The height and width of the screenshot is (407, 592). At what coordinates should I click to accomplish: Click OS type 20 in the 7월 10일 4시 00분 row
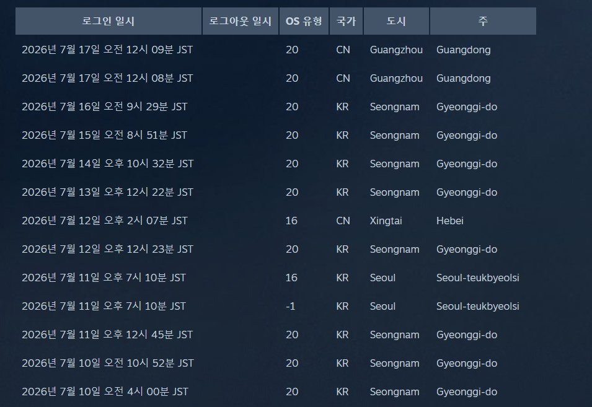292,392
